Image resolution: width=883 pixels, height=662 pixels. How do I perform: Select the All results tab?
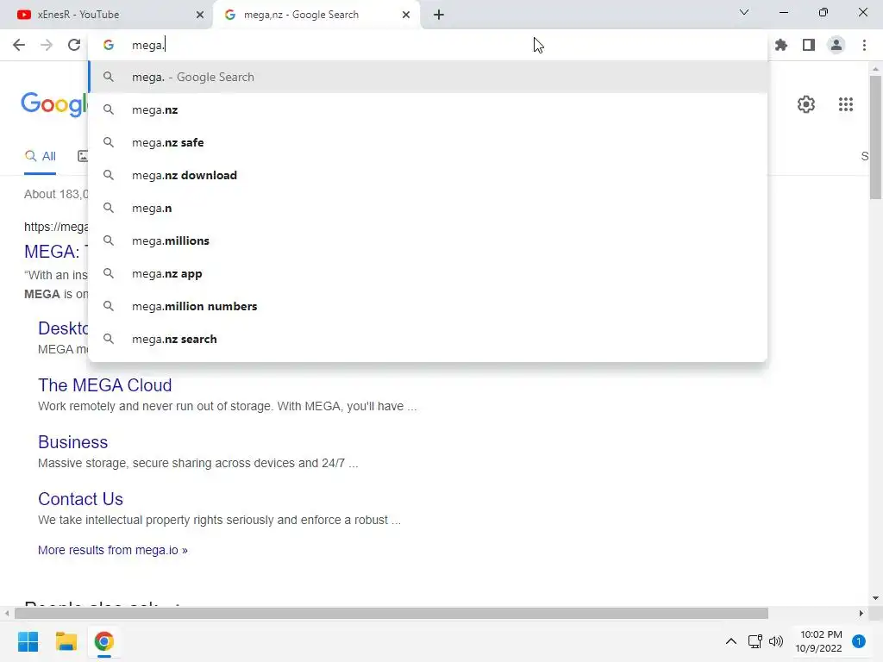pos(40,156)
